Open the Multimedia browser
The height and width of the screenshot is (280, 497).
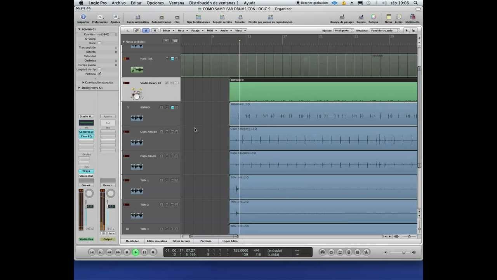tap(412, 17)
